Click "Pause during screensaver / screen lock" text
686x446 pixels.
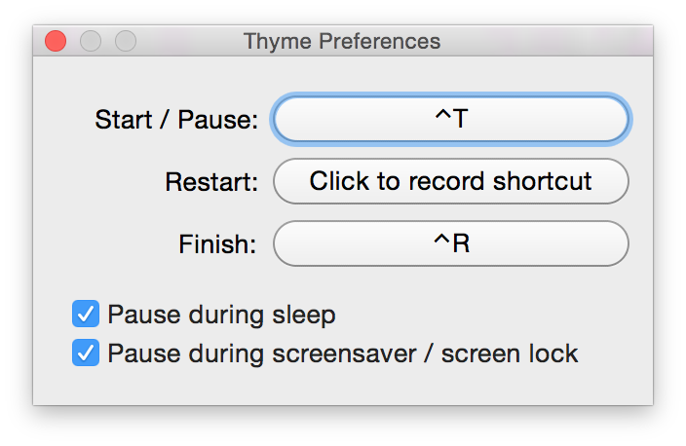pyautogui.click(x=343, y=353)
